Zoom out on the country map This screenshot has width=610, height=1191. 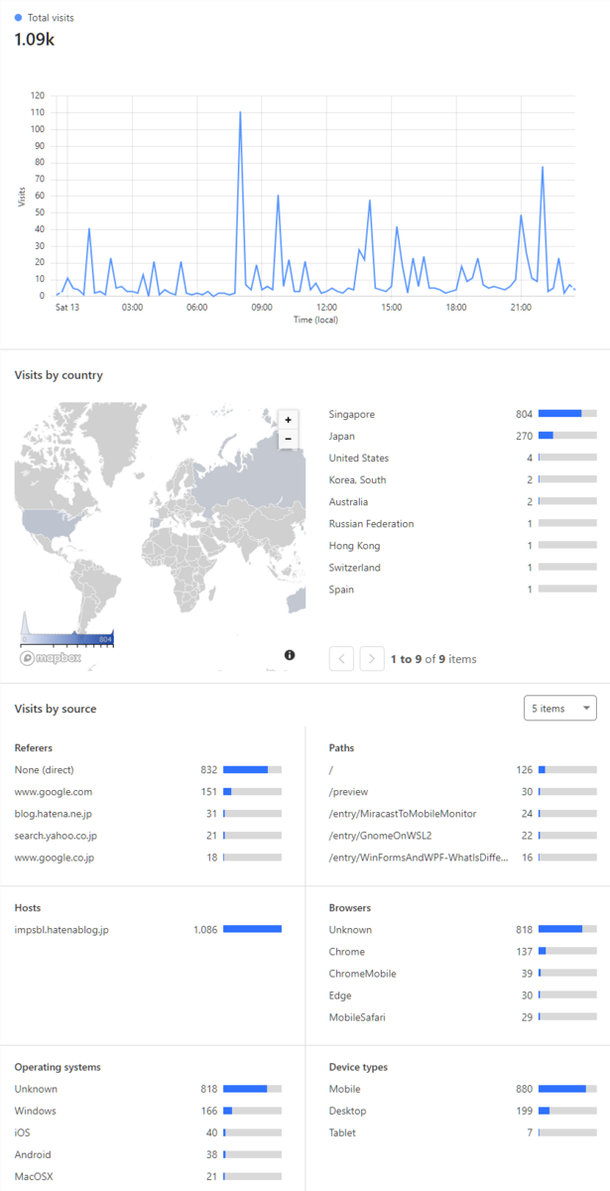coord(288,438)
